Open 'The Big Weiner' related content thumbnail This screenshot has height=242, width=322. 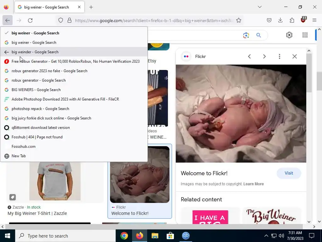point(272,216)
